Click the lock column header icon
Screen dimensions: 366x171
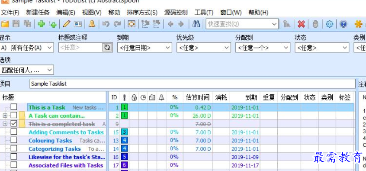coord(134,97)
